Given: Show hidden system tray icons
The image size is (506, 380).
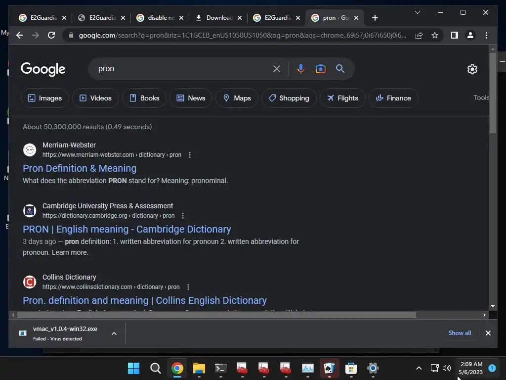Looking at the screenshot, I should pyautogui.click(x=419, y=368).
